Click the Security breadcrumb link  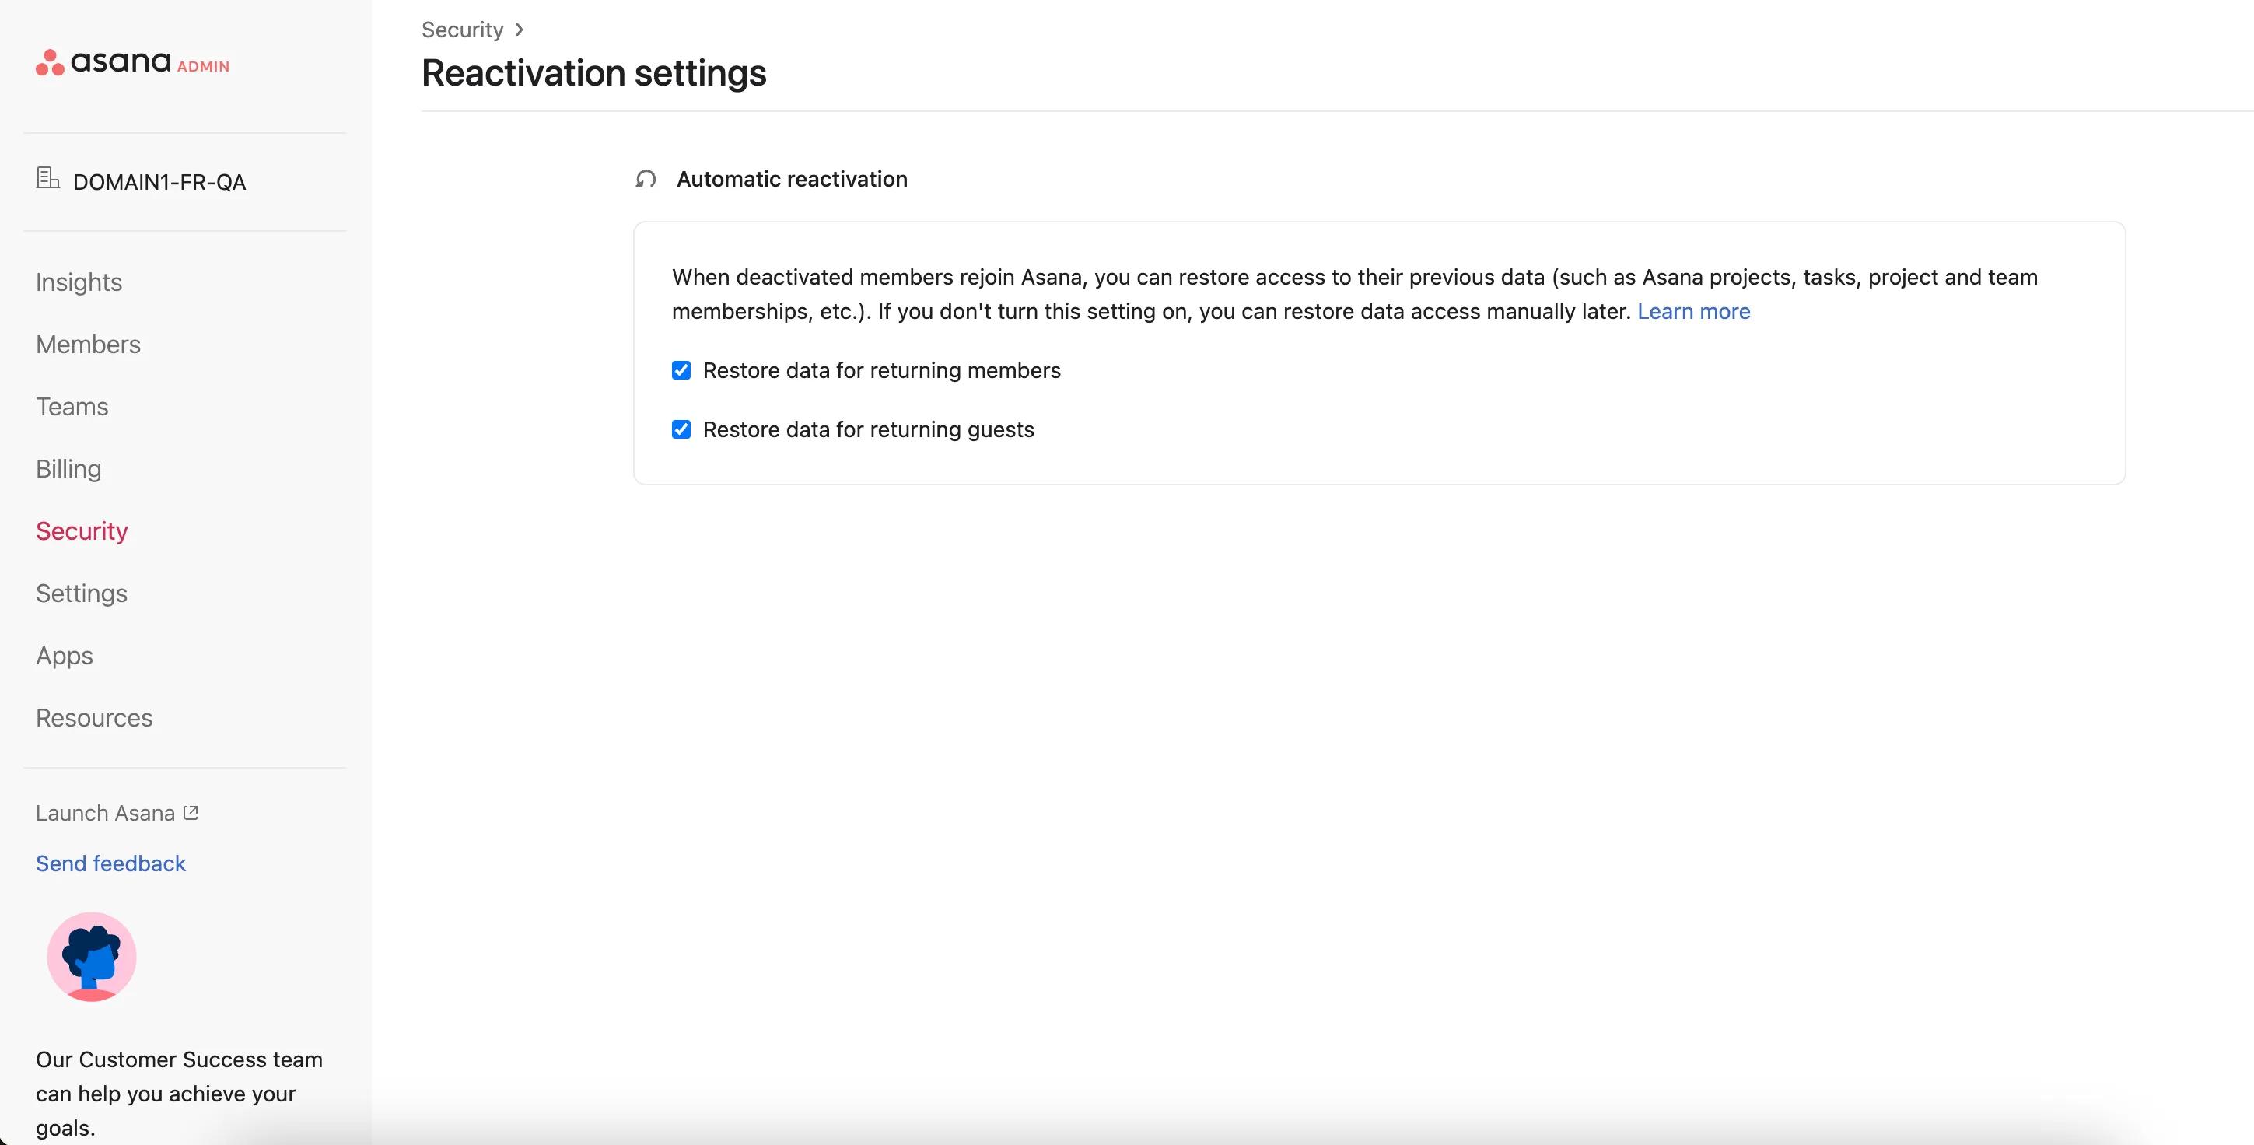(462, 30)
